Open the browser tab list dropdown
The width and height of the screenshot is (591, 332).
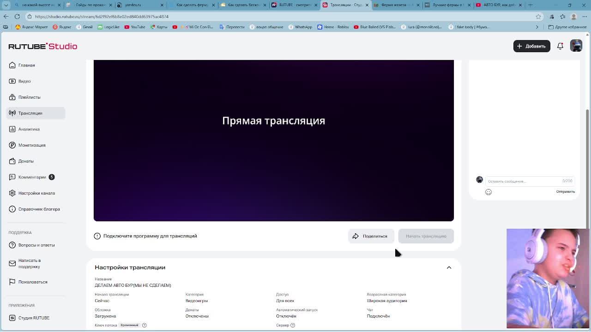[x=6, y=5]
